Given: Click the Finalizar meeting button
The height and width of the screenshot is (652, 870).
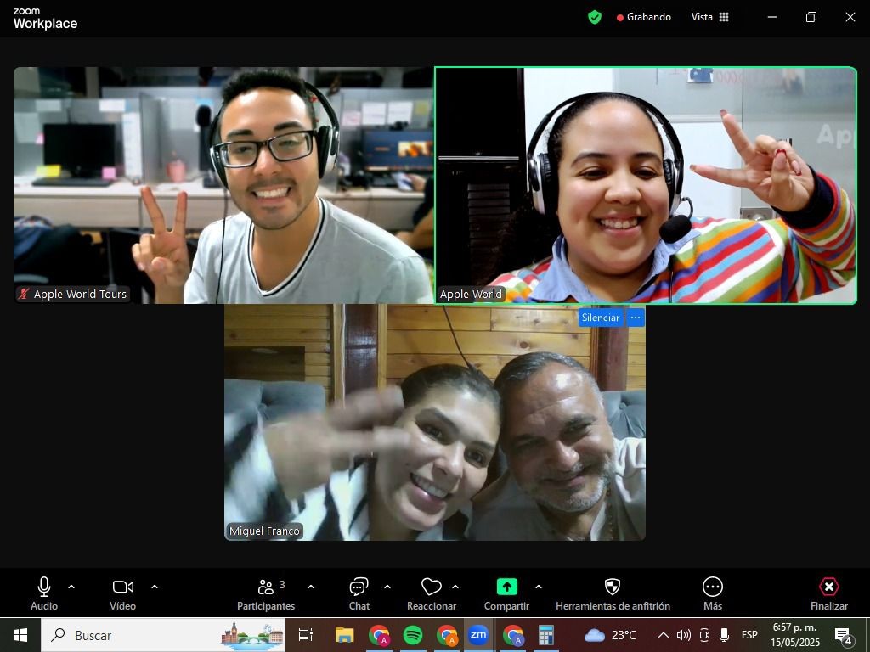Looking at the screenshot, I should point(828,592).
